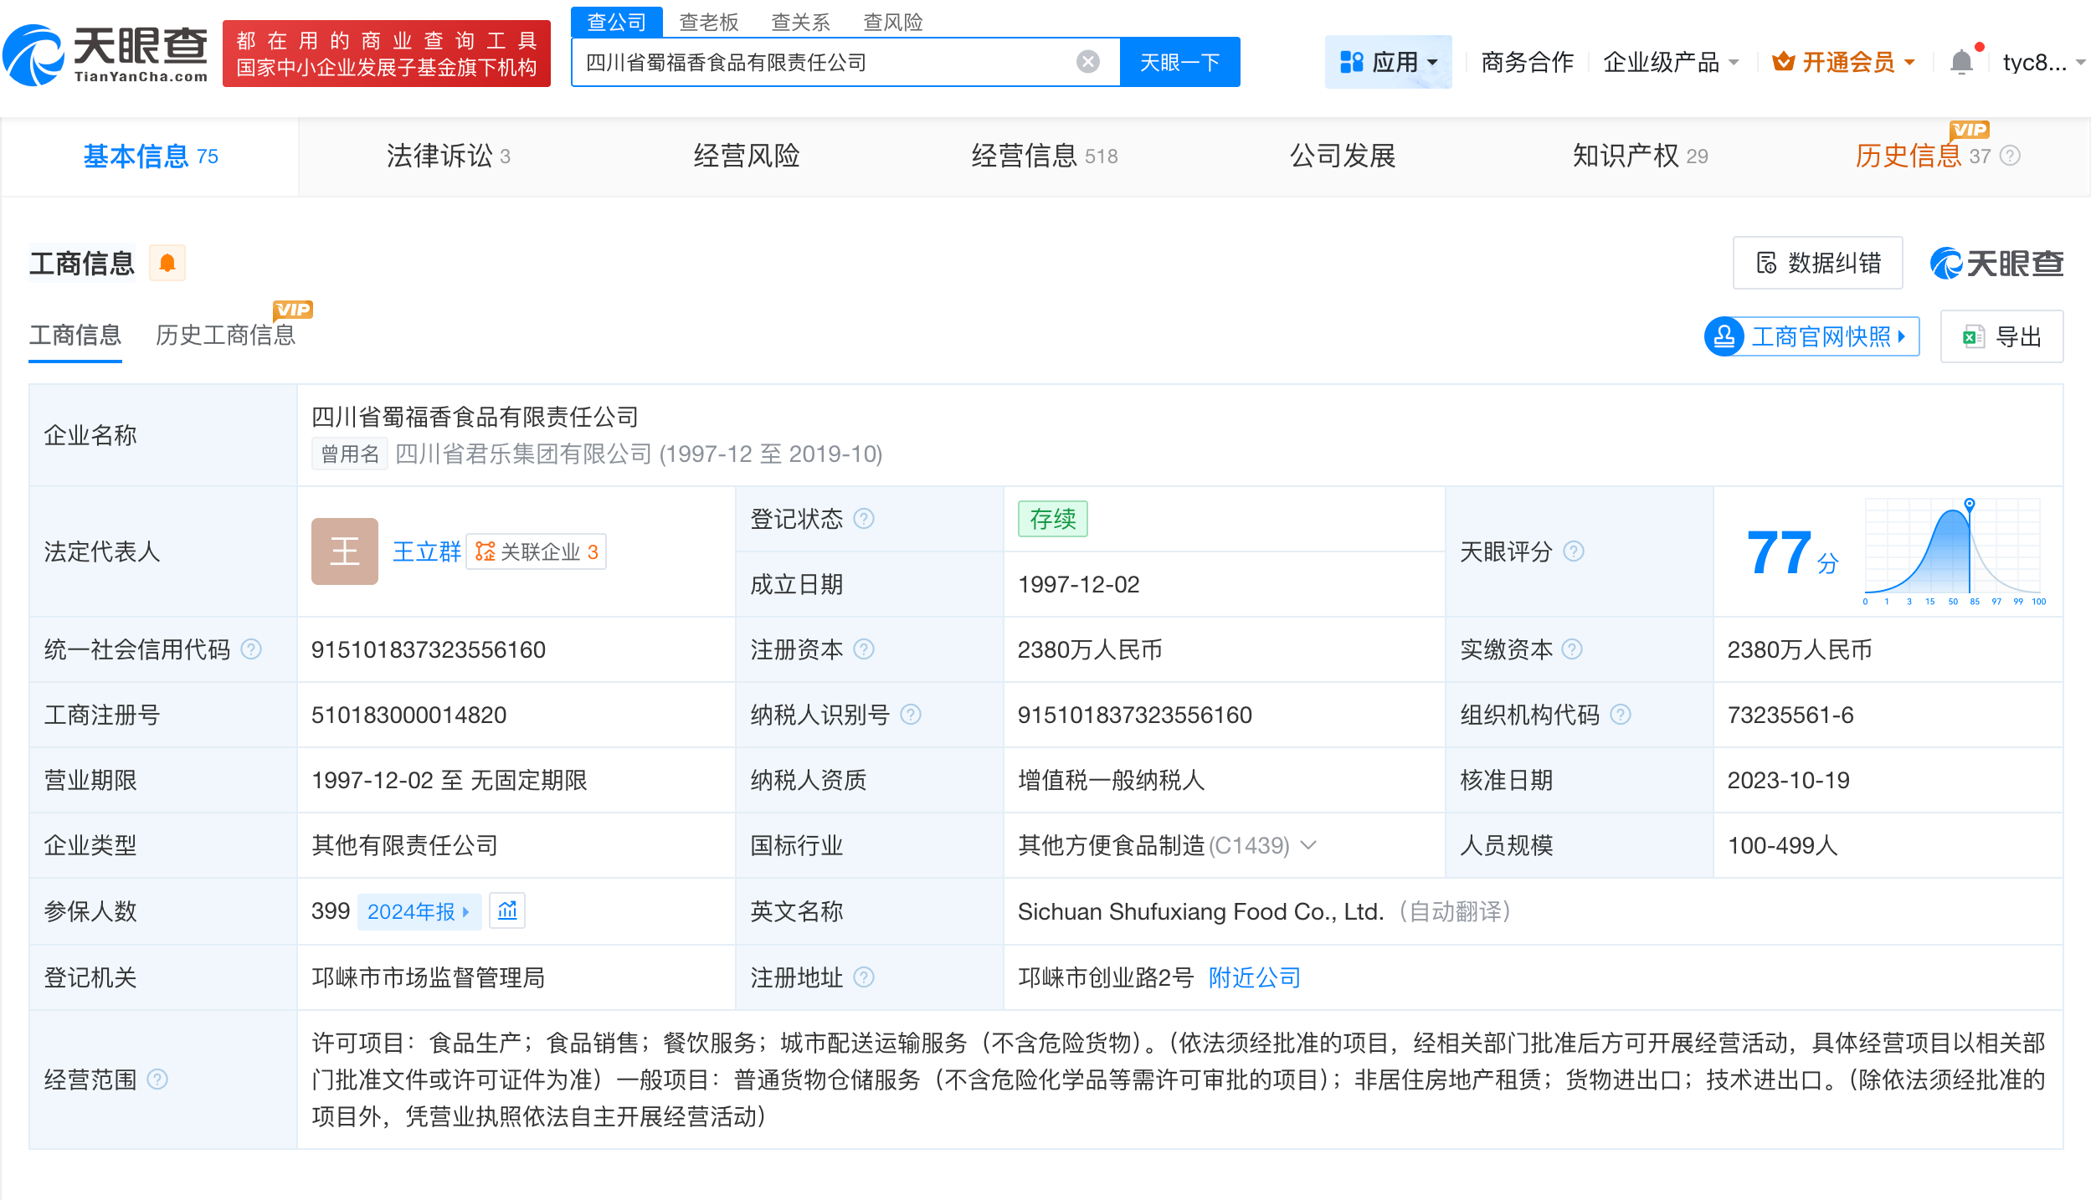Switch to the 查老板 tab
Screen dimensions: 2091x1200
click(x=709, y=21)
